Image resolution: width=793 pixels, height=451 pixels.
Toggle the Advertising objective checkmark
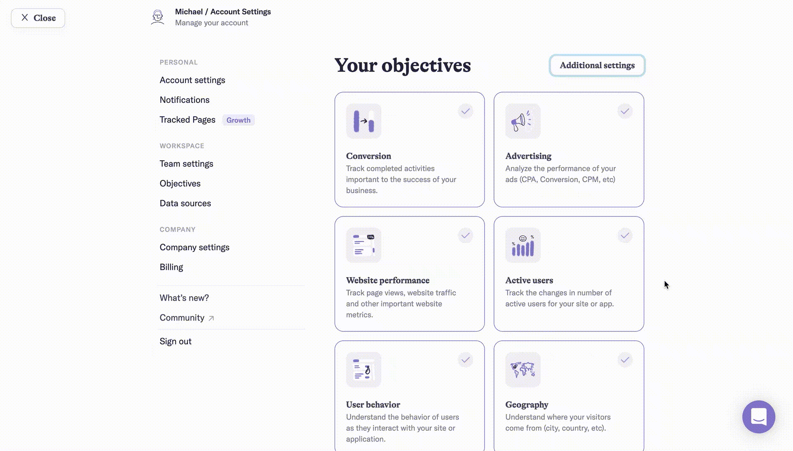click(x=625, y=111)
